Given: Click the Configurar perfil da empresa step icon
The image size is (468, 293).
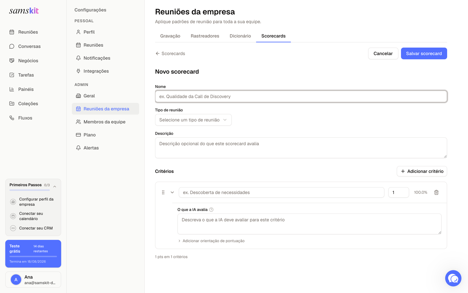Looking at the screenshot, I should click(13, 202).
